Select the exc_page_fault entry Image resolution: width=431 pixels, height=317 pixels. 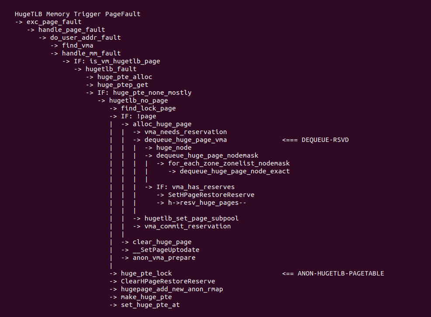(x=54, y=22)
